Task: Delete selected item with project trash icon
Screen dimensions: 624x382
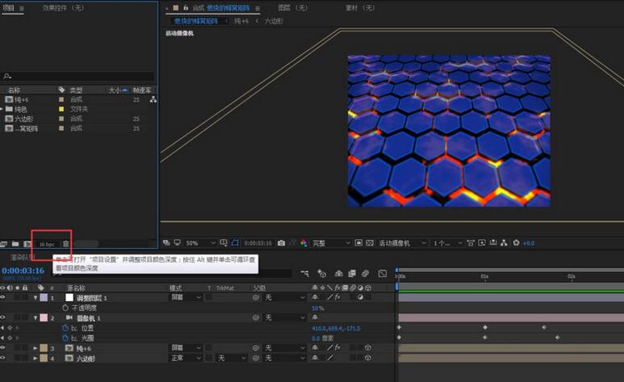Action: pyautogui.click(x=66, y=244)
